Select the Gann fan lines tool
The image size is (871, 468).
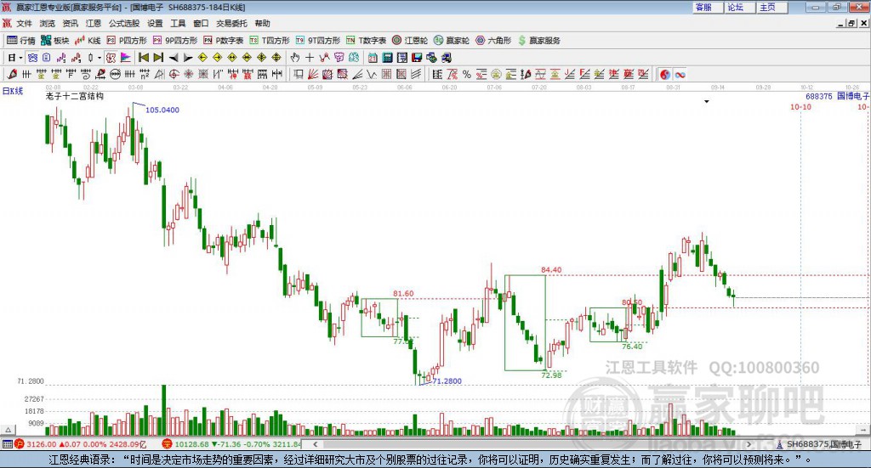point(313,74)
